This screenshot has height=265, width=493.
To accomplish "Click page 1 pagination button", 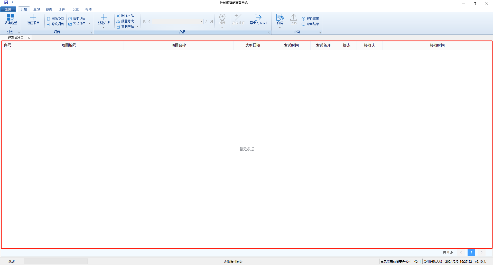I will (471, 252).
